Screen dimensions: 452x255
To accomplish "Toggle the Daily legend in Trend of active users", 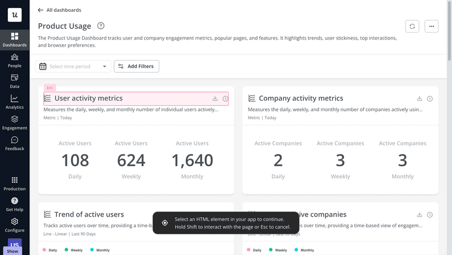I will [50, 250].
